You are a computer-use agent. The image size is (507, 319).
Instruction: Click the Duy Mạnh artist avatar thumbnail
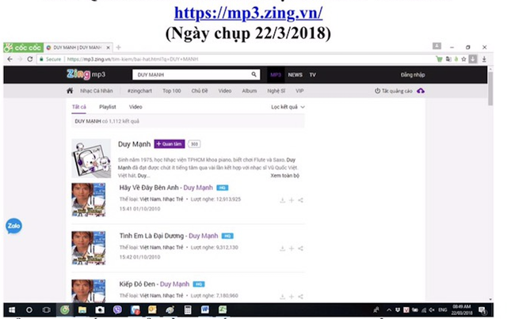pos(91,158)
